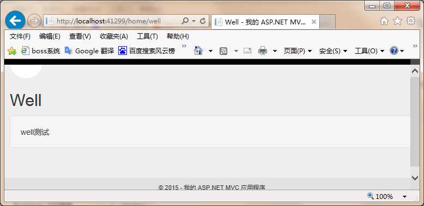This screenshot has width=424, height=206.
Task: Open the 收藏夹(A) menu
Action: [x=114, y=36]
